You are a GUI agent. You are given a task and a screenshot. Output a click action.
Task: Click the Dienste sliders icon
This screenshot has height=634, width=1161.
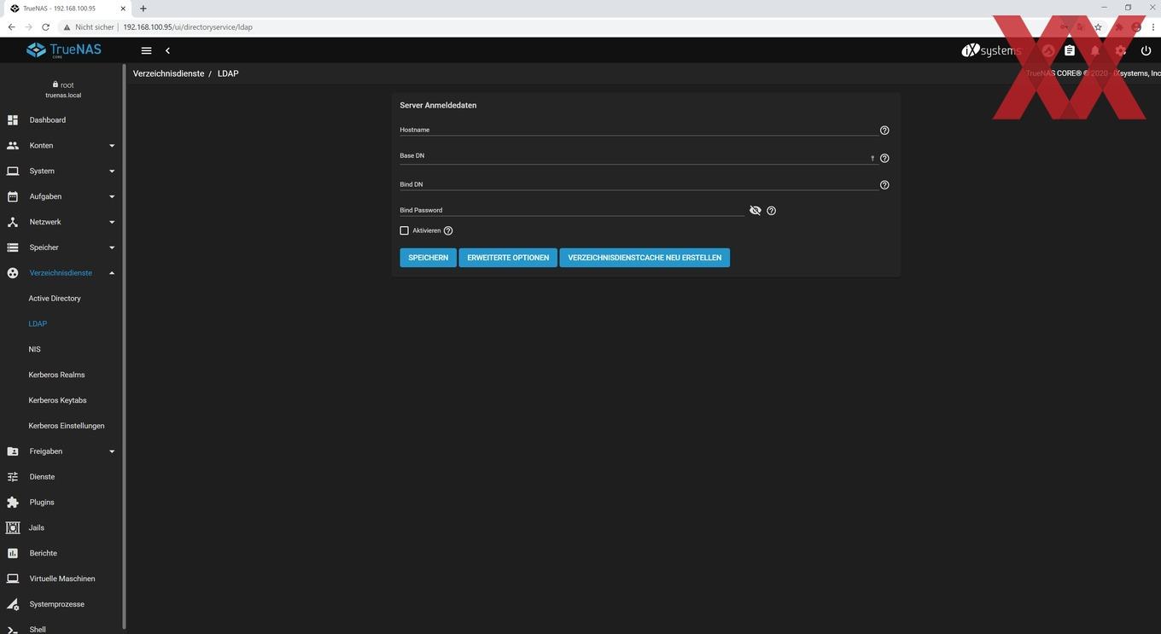point(13,477)
